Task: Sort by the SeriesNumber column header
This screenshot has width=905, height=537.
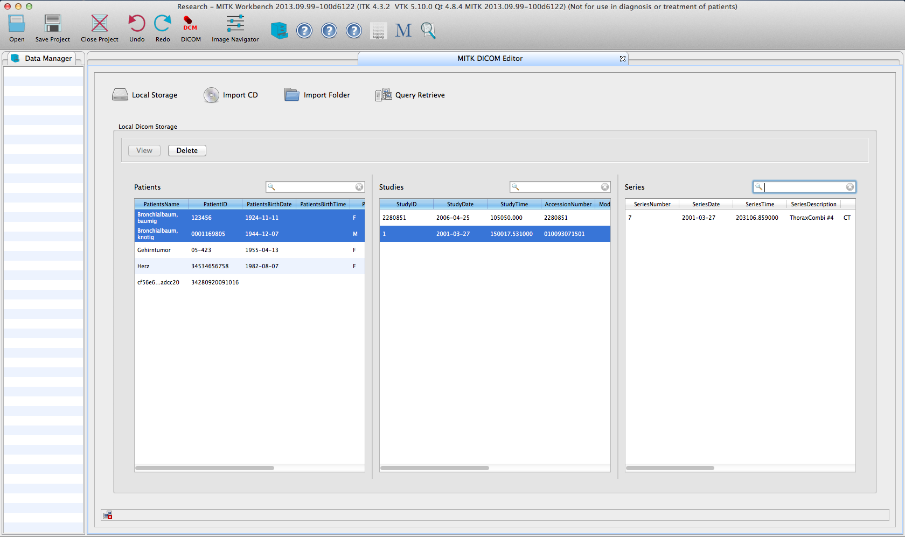Action: 652,204
